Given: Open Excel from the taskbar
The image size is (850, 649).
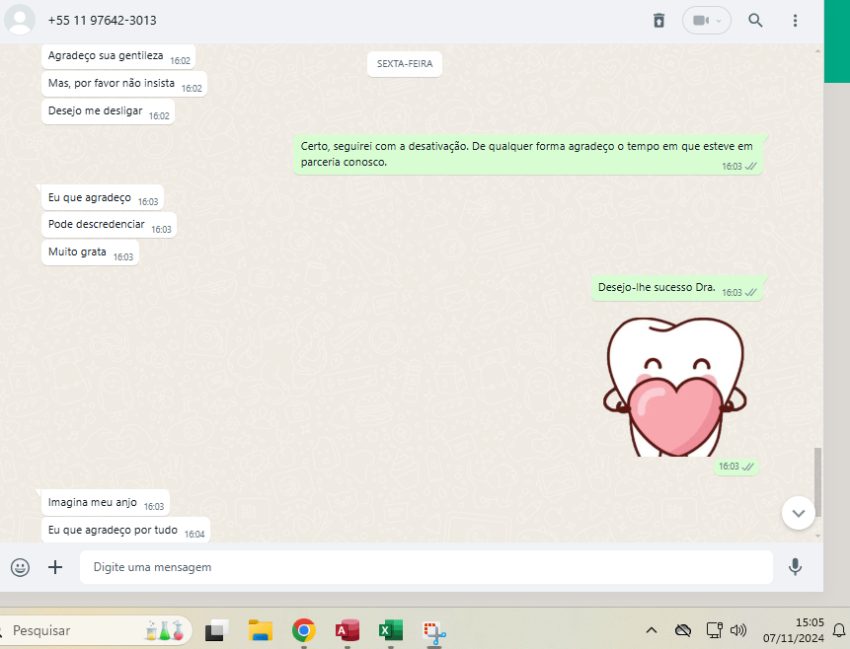Looking at the screenshot, I should click(391, 630).
